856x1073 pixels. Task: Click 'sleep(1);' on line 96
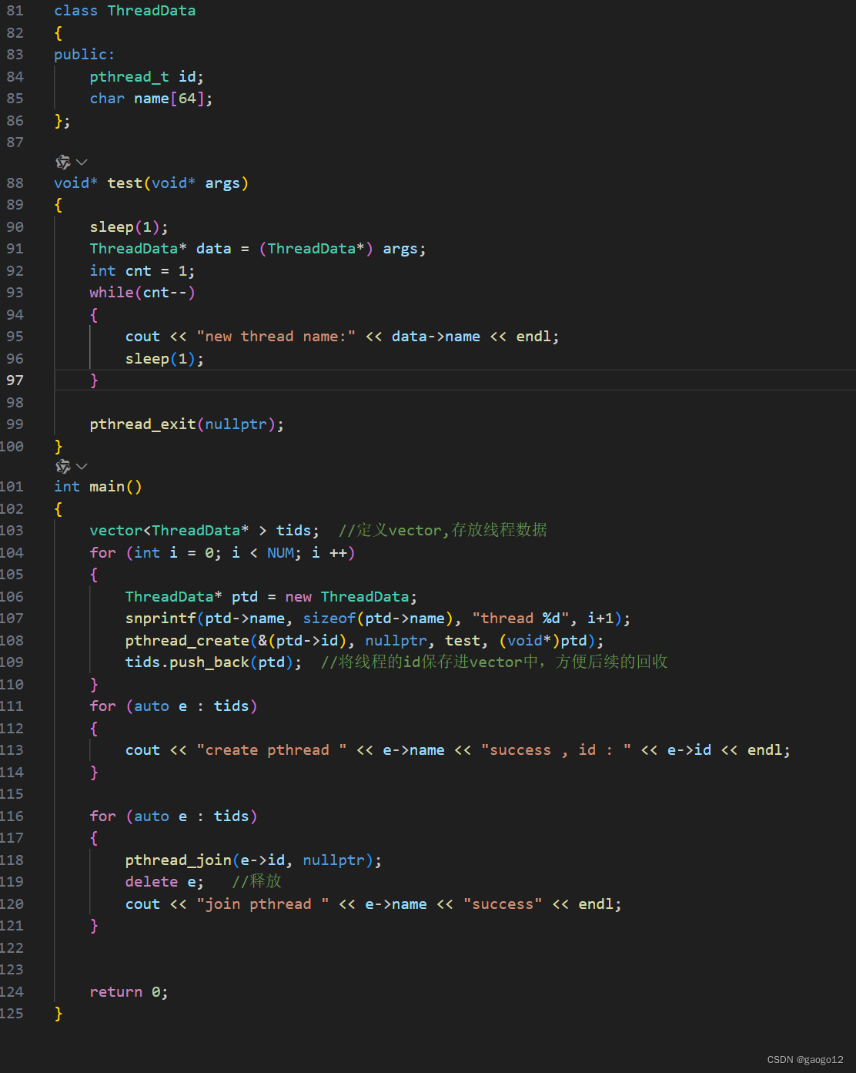coord(165,359)
